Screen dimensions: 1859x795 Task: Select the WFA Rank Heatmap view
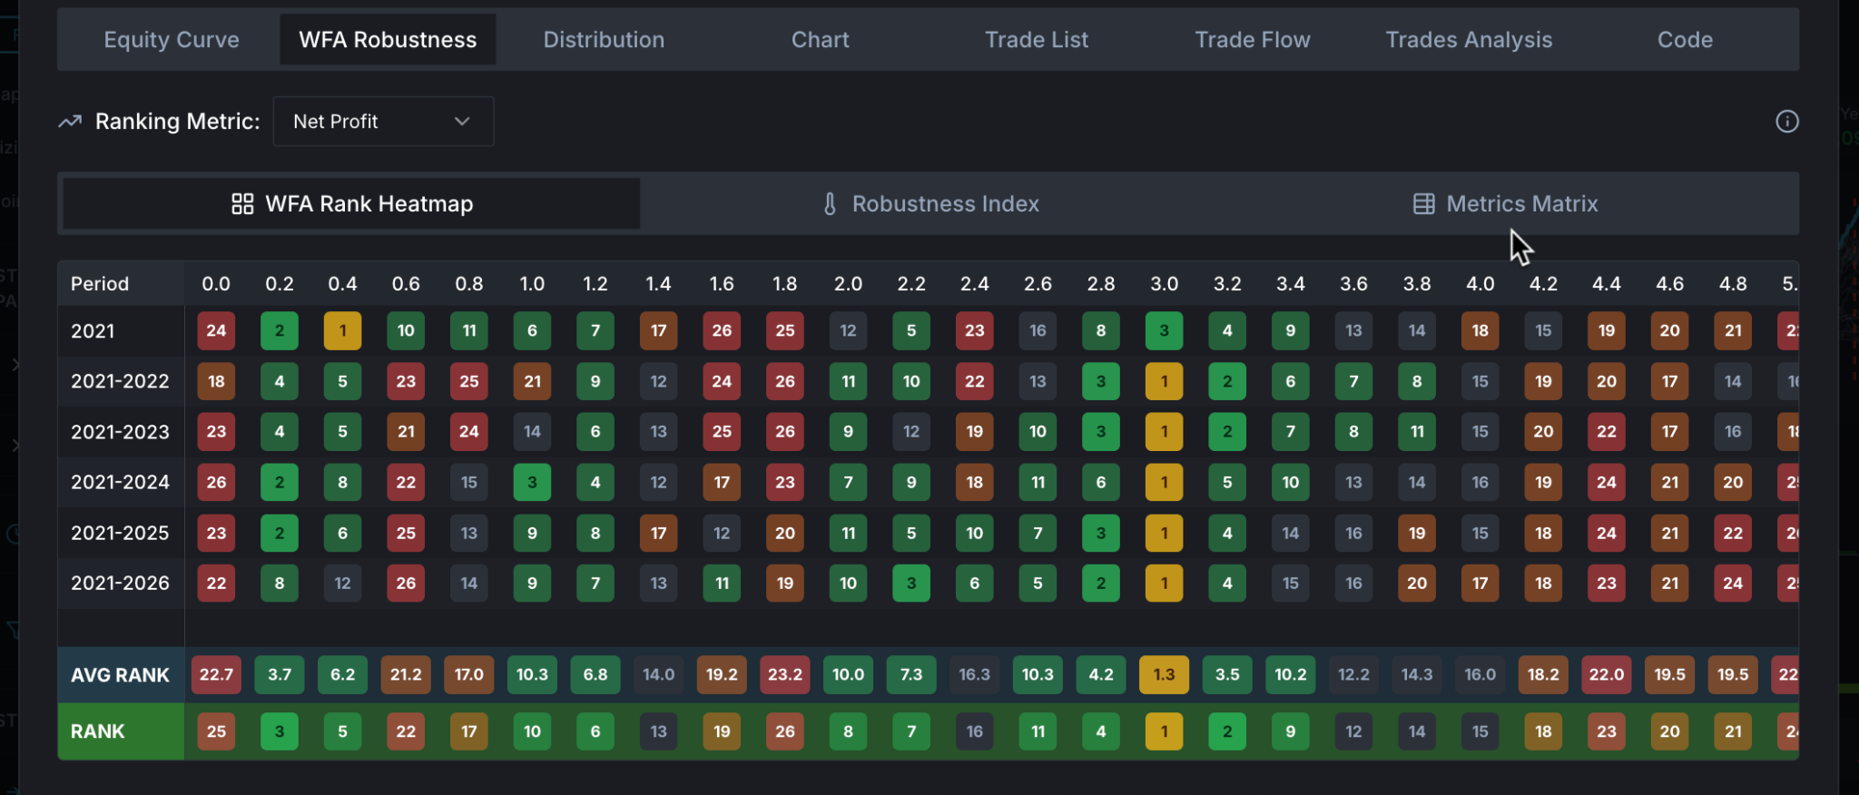[x=351, y=204]
